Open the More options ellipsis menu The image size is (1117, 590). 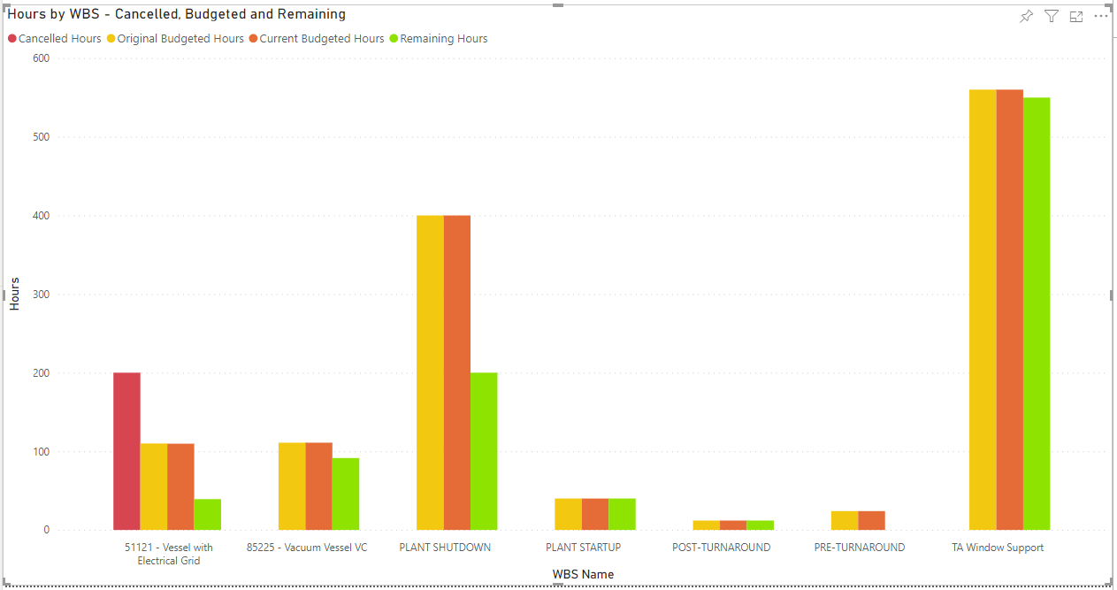[1101, 17]
